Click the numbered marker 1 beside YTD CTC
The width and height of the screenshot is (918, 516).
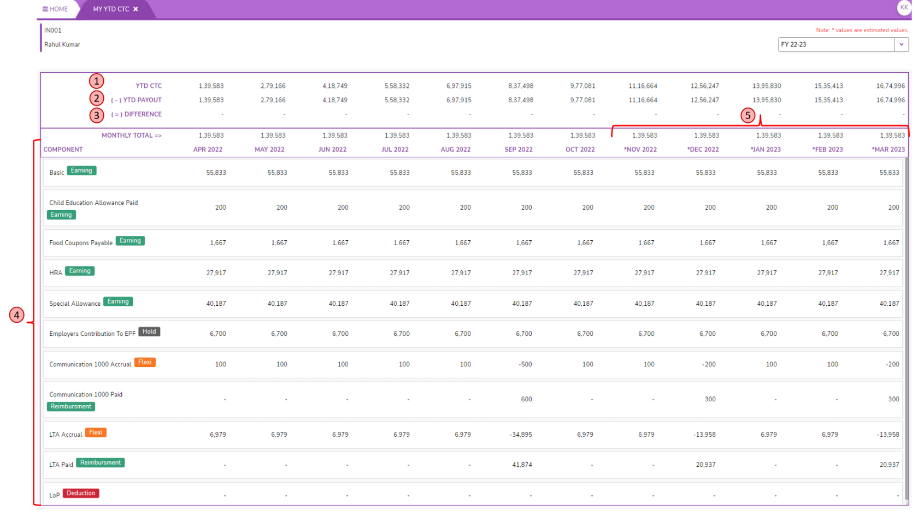tap(97, 81)
